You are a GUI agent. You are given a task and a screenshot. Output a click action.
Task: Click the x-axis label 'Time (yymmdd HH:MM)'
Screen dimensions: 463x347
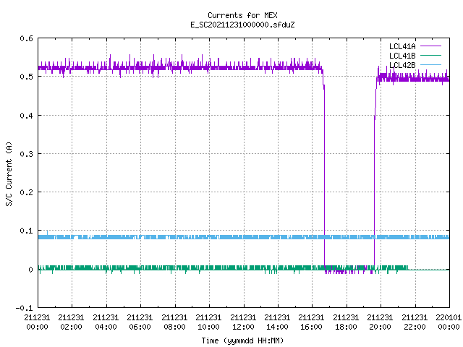(x=242, y=340)
